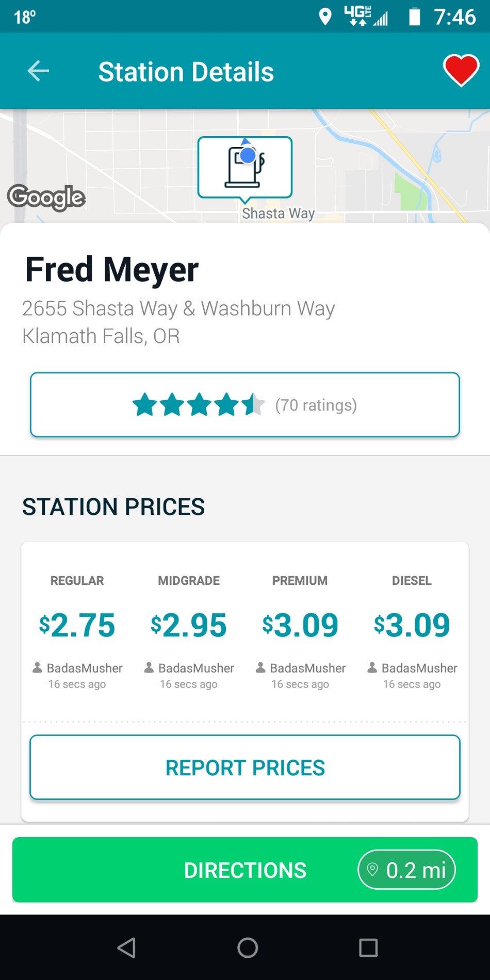The image size is (490, 980).
Task: Tap the gas pump map marker
Action: click(x=245, y=168)
